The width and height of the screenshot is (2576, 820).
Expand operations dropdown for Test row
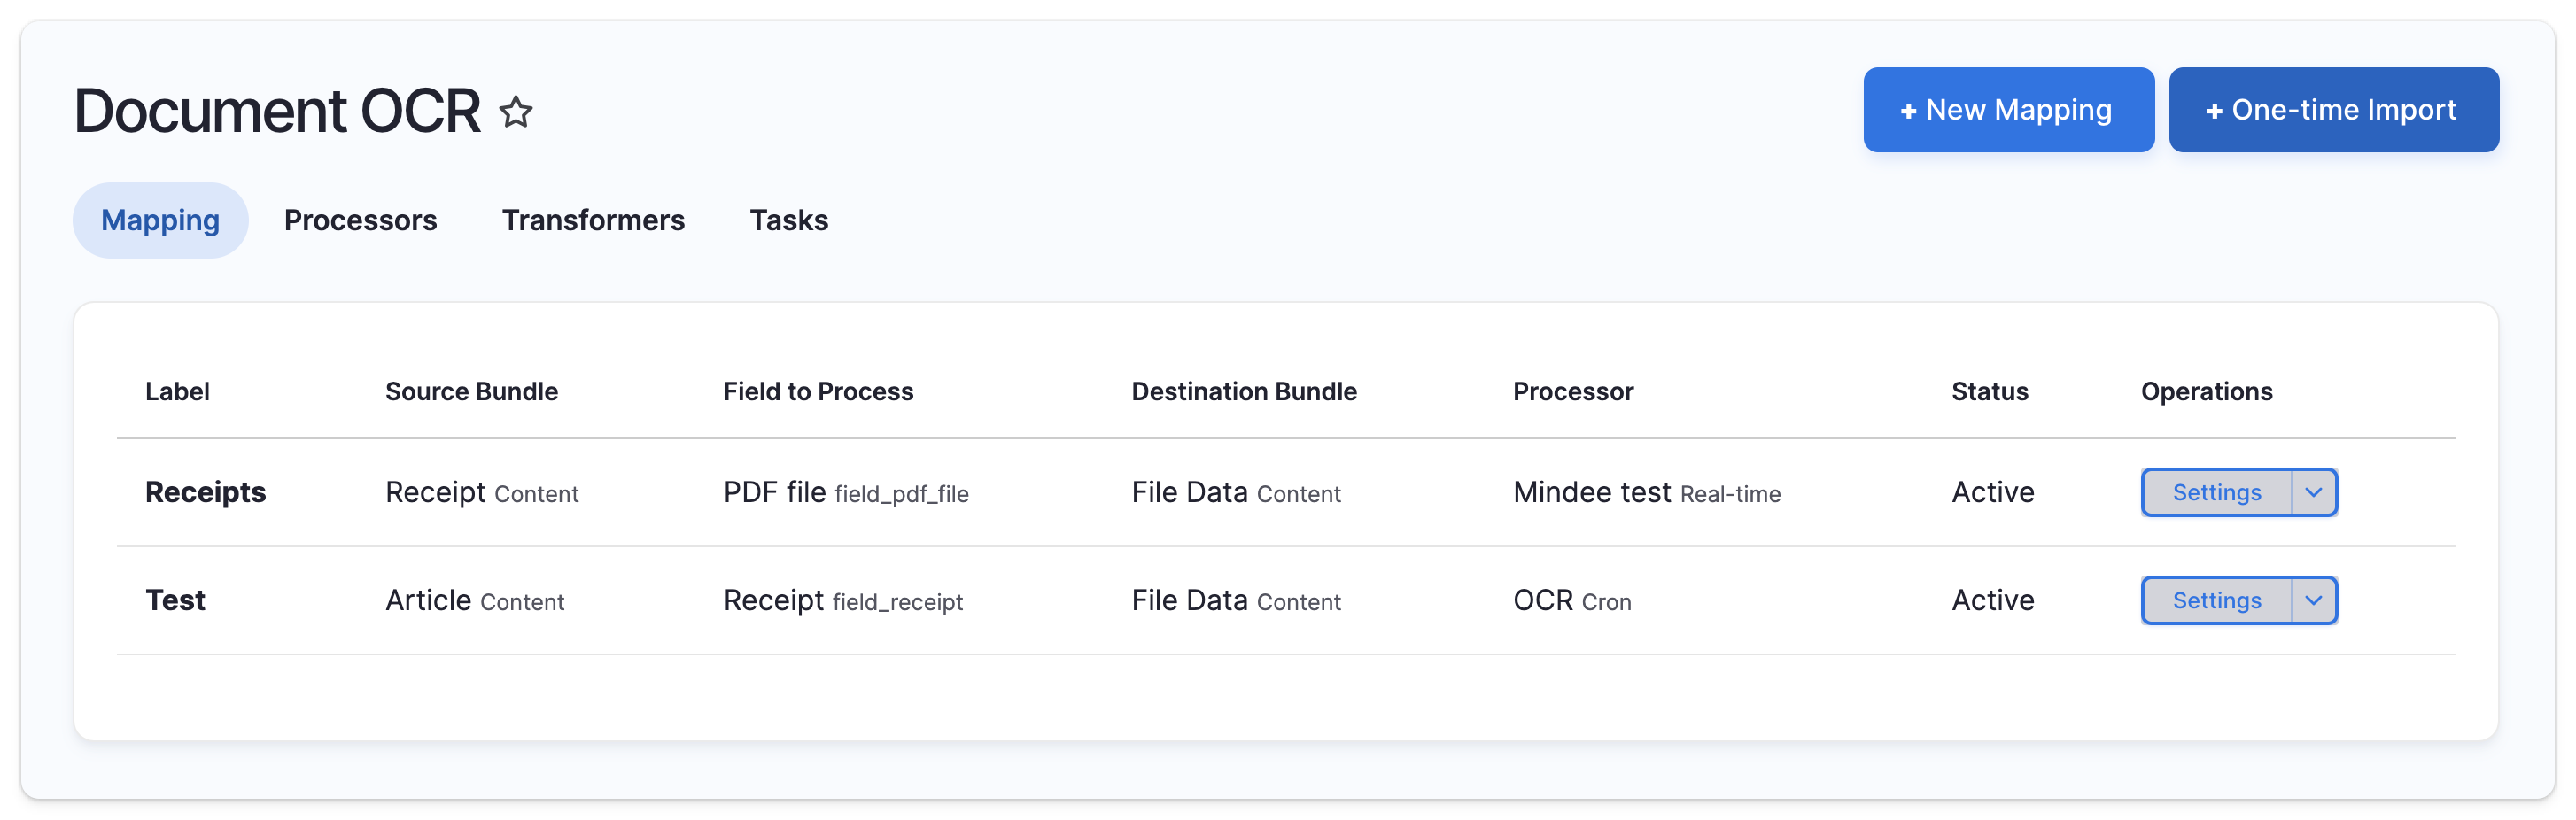[2313, 600]
